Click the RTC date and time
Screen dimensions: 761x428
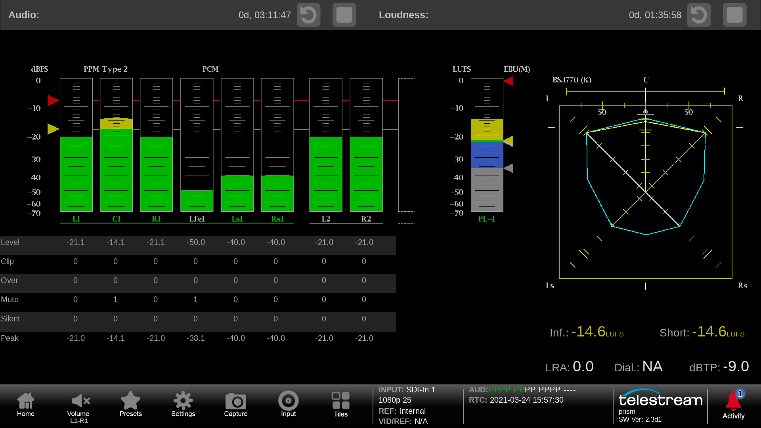(516, 400)
